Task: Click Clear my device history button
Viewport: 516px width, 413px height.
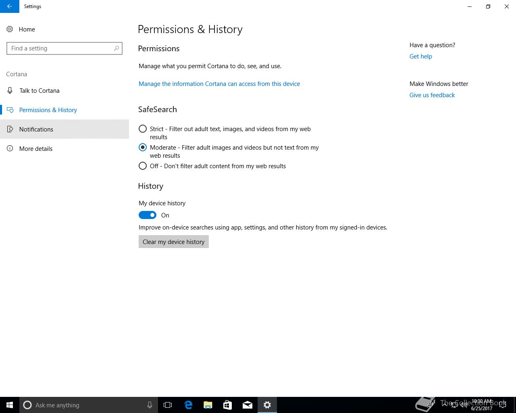Action: (174, 242)
